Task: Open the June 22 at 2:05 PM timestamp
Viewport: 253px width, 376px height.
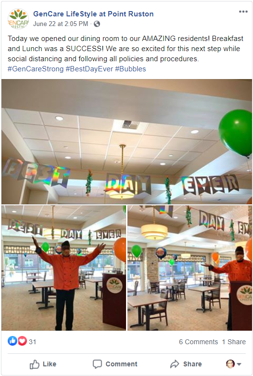Action: tap(61, 24)
